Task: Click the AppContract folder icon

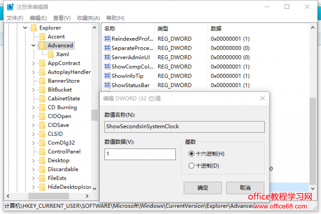Action: (x=42, y=63)
